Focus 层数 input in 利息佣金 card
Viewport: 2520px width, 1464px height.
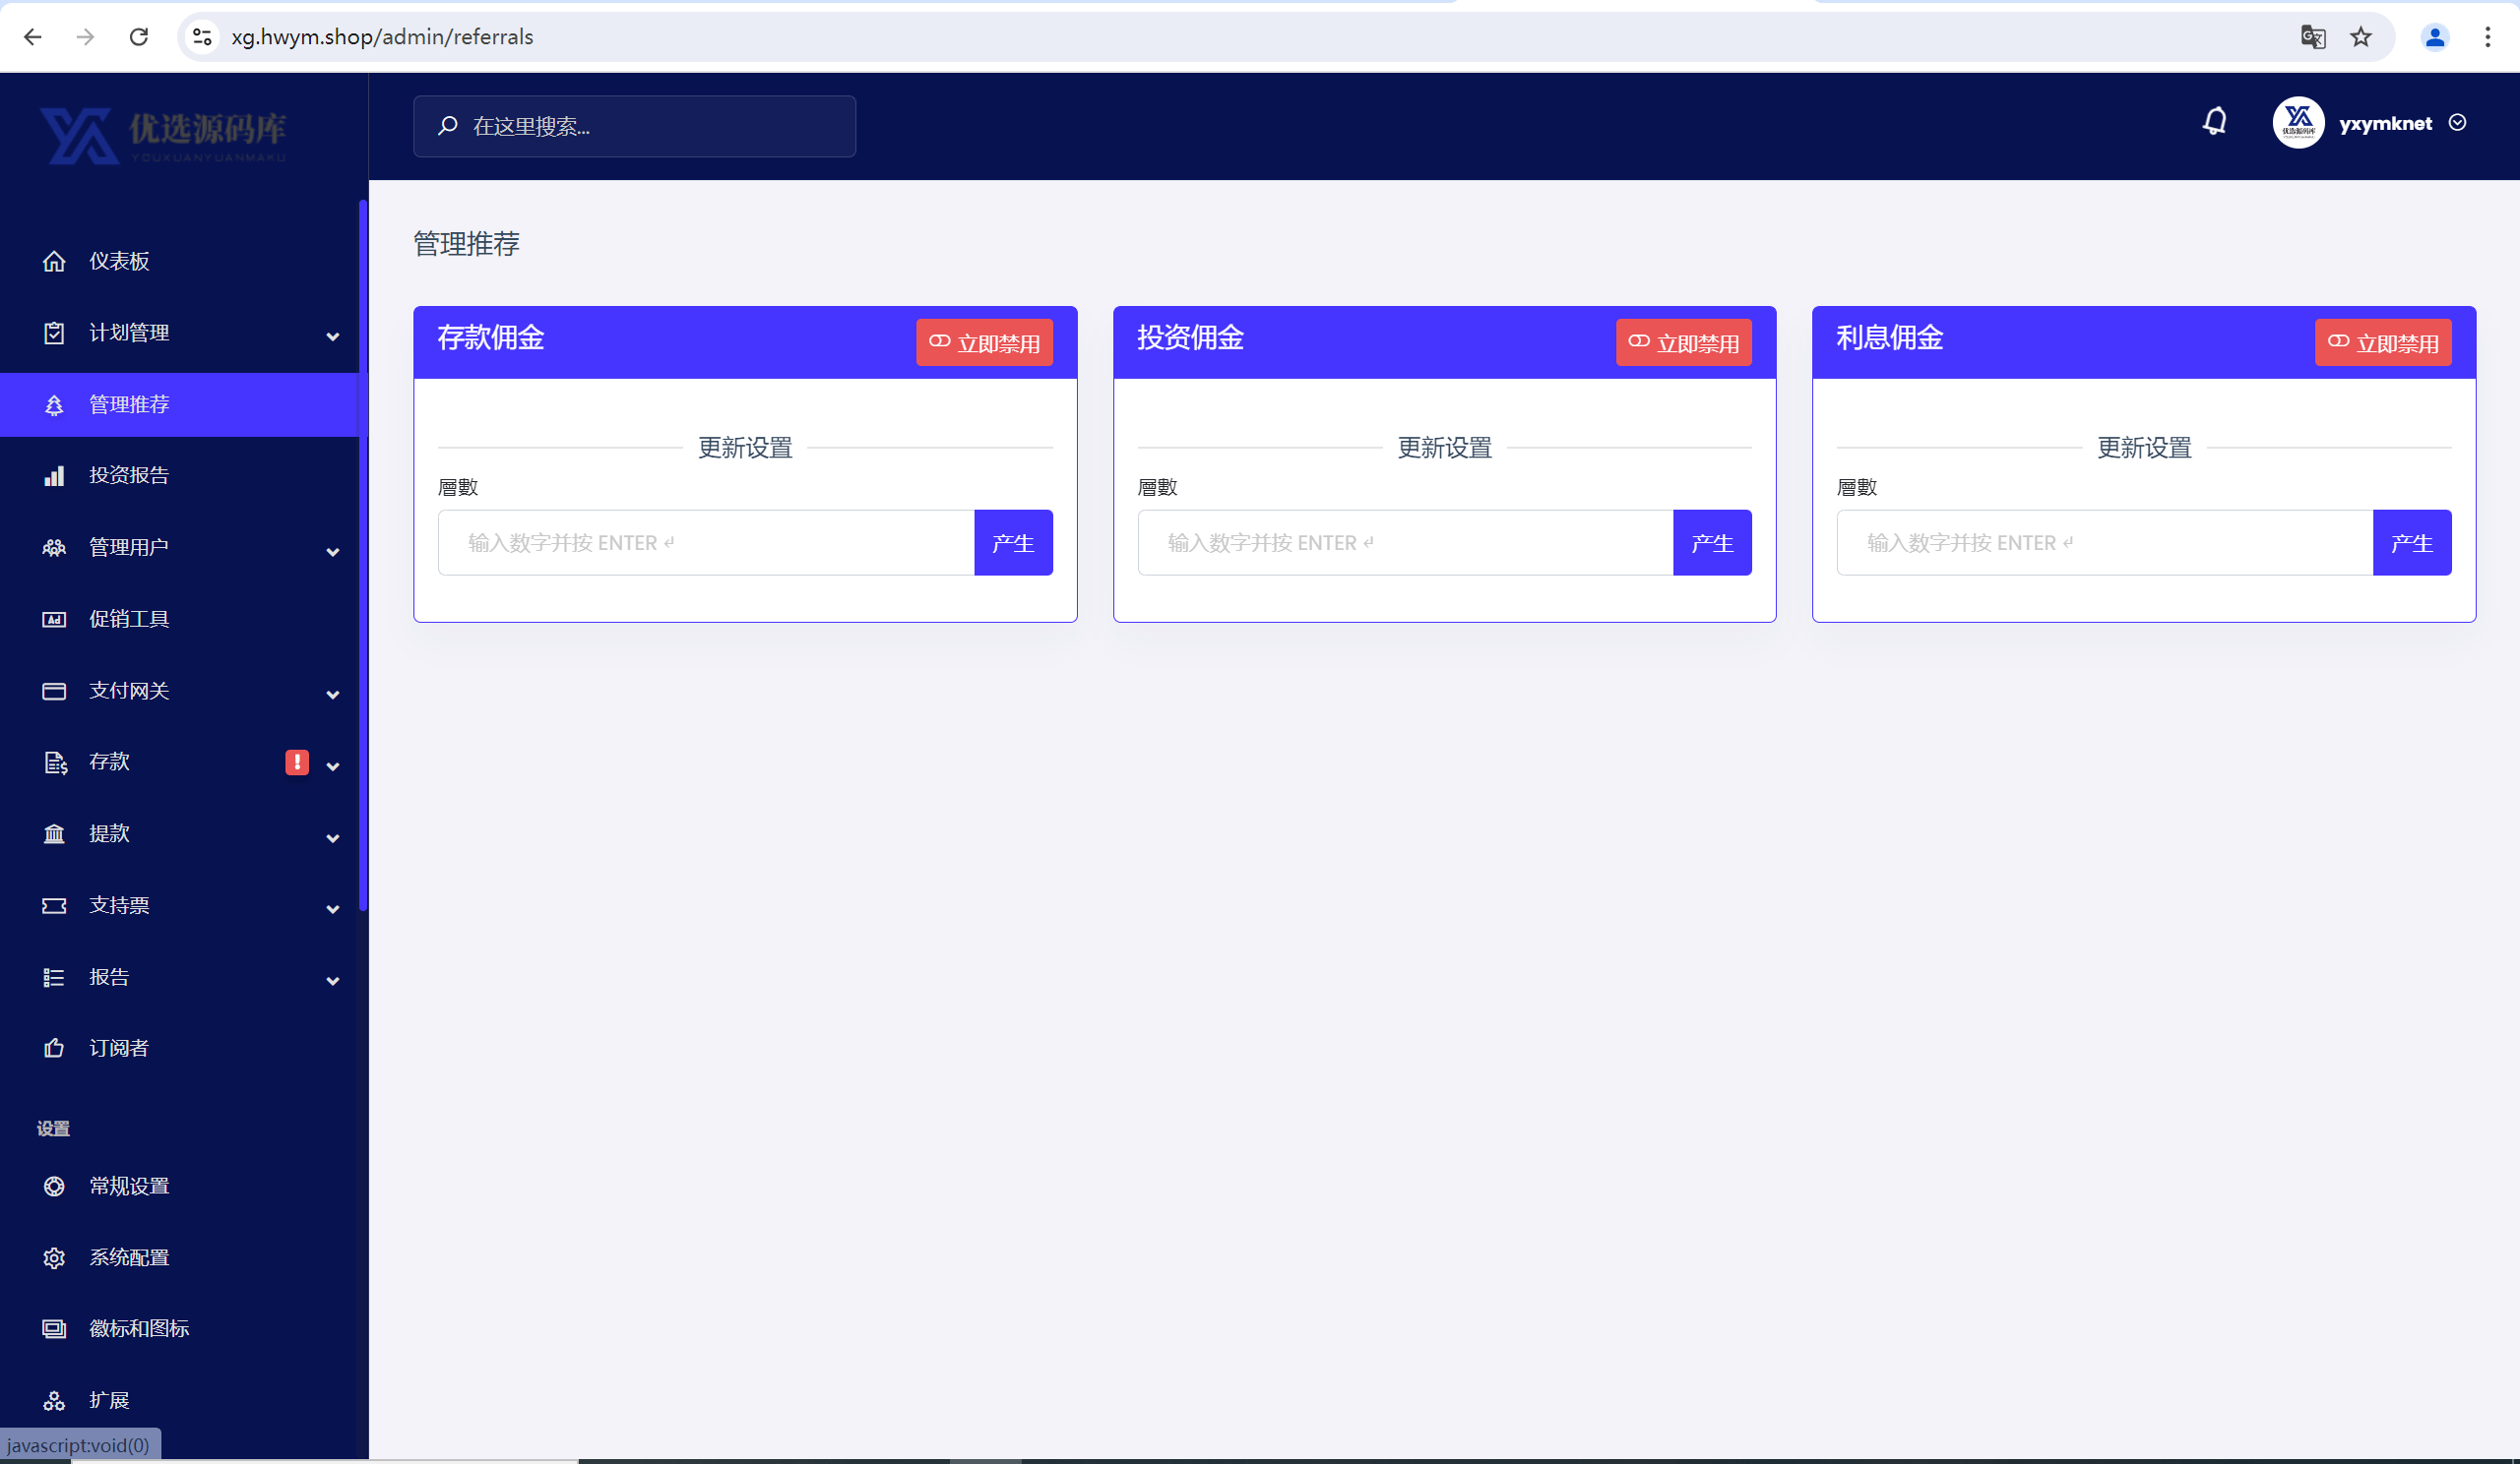point(2105,543)
